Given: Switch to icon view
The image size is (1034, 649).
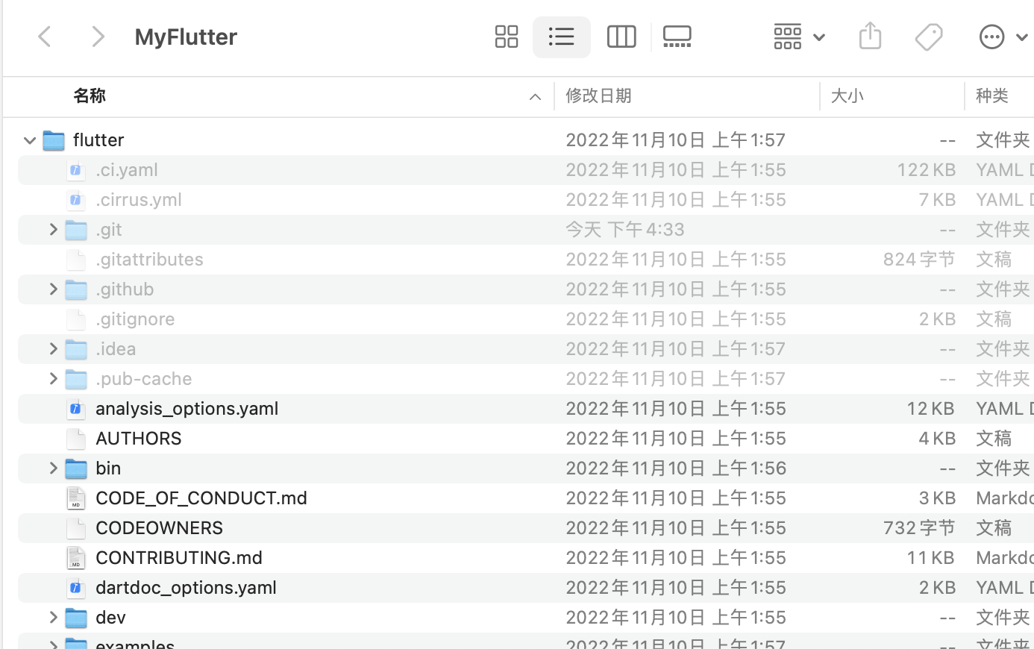Looking at the screenshot, I should pyautogui.click(x=506, y=37).
